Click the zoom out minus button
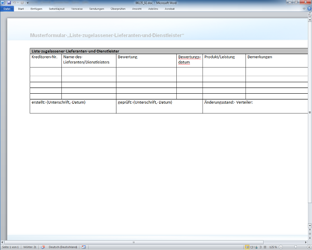Screen dimensions: 312x250 click(280, 246)
